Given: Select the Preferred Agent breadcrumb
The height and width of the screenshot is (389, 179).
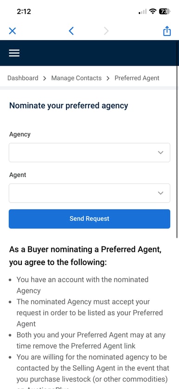Looking at the screenshot, I should (137, 78).
